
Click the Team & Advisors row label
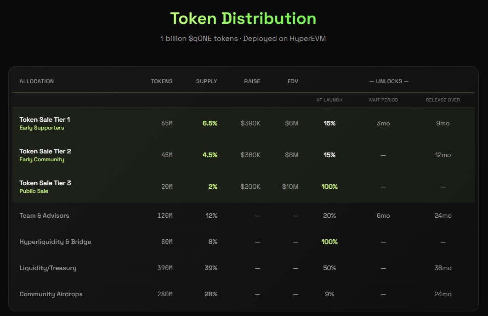tap(44, 215)
